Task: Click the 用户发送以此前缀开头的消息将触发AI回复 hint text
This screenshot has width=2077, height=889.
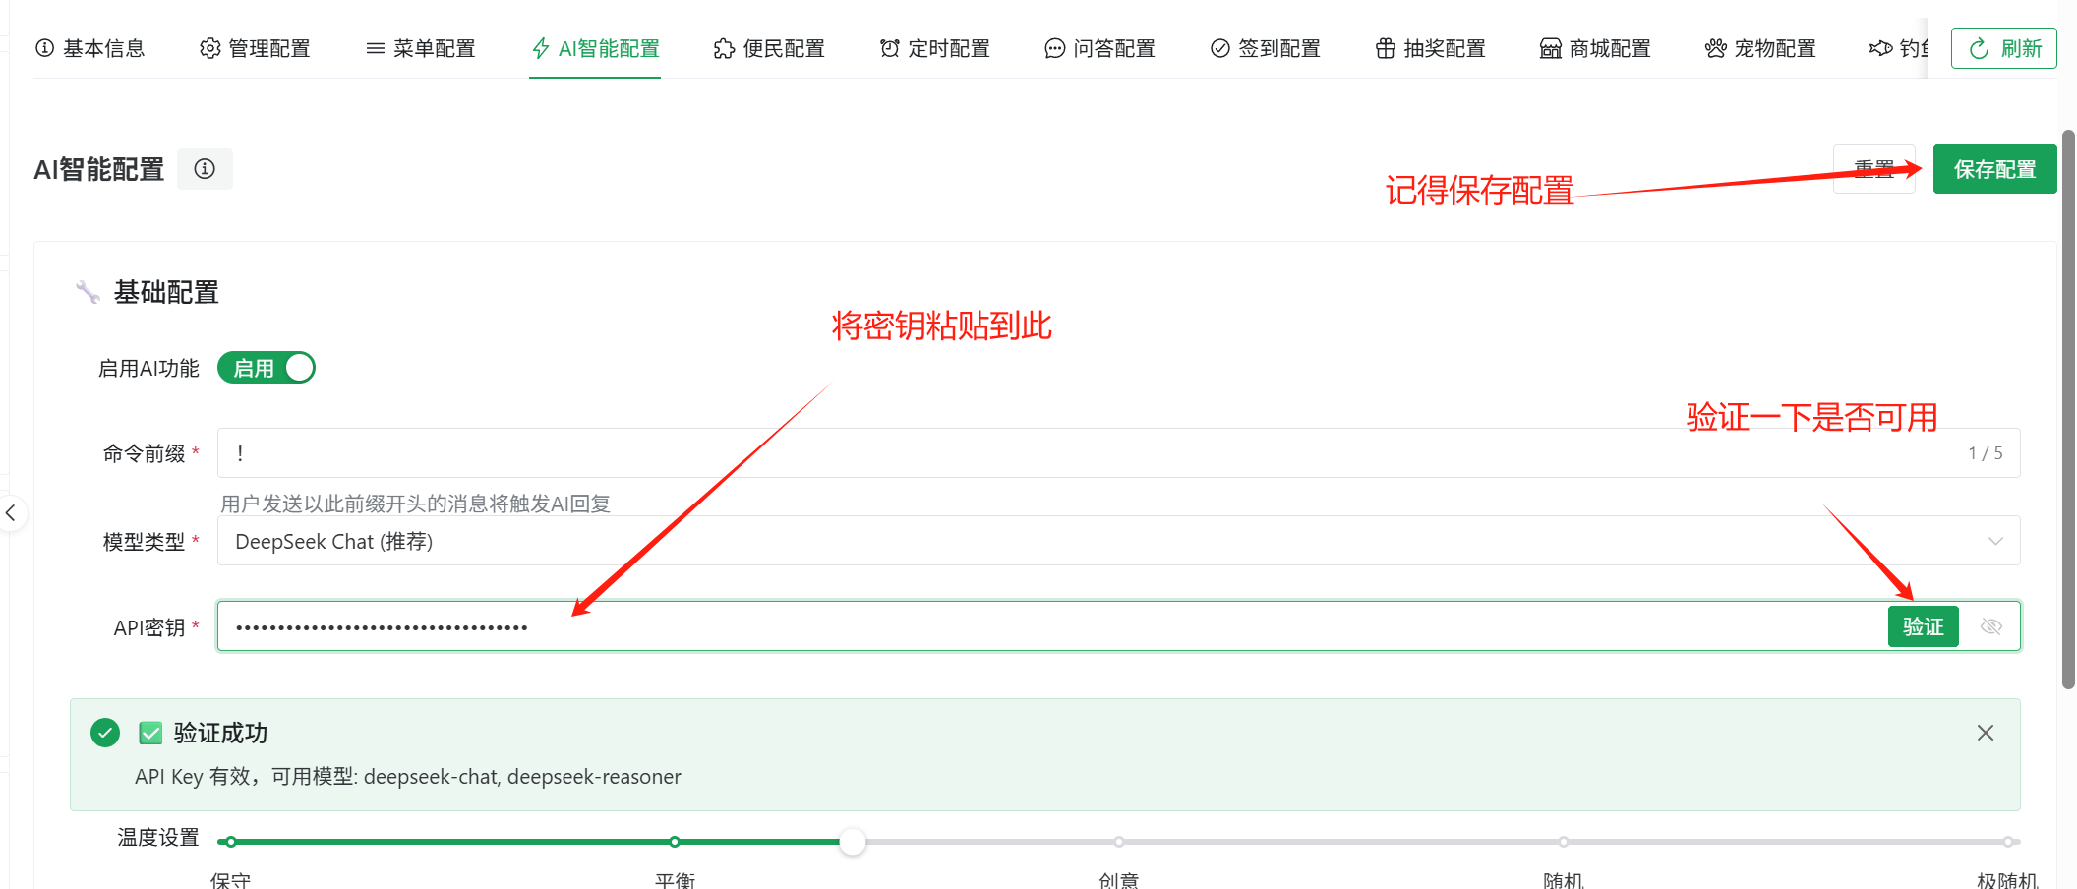Action: (x=415, y=504)
